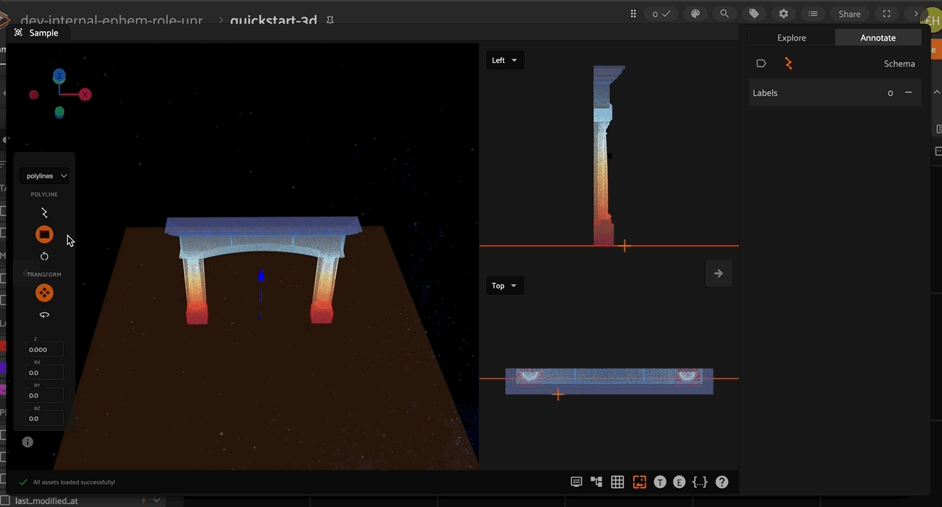The height and width of the screenshot is (507, 942).
Task: Click the orange rectangle polyline tool button
Action: pos(44,234)
